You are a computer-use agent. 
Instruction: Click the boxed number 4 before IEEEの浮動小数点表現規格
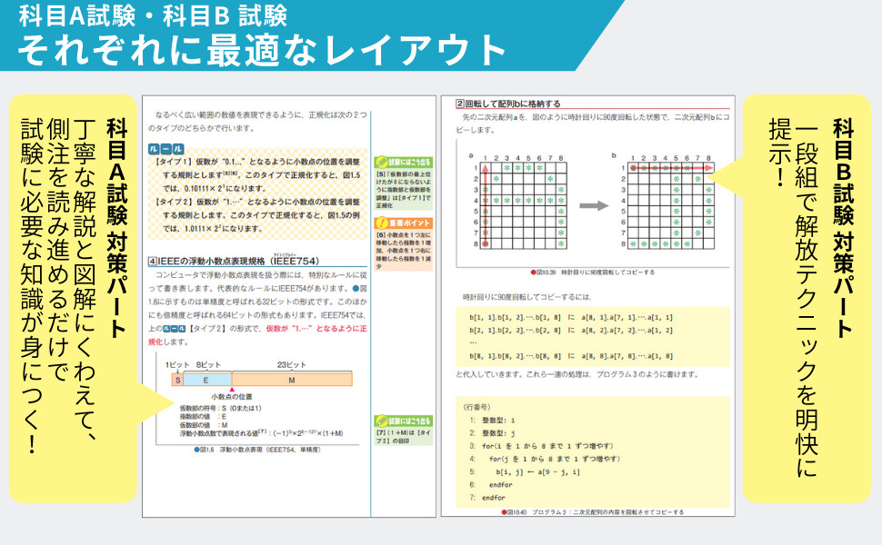coord(153,262)
